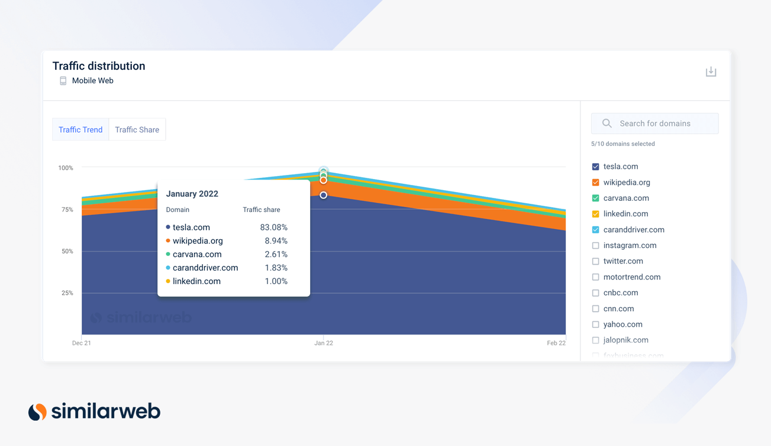Screen dimensions: 771x446
Task: Check the cnbc.com checkbox
Action: [596, 293]
